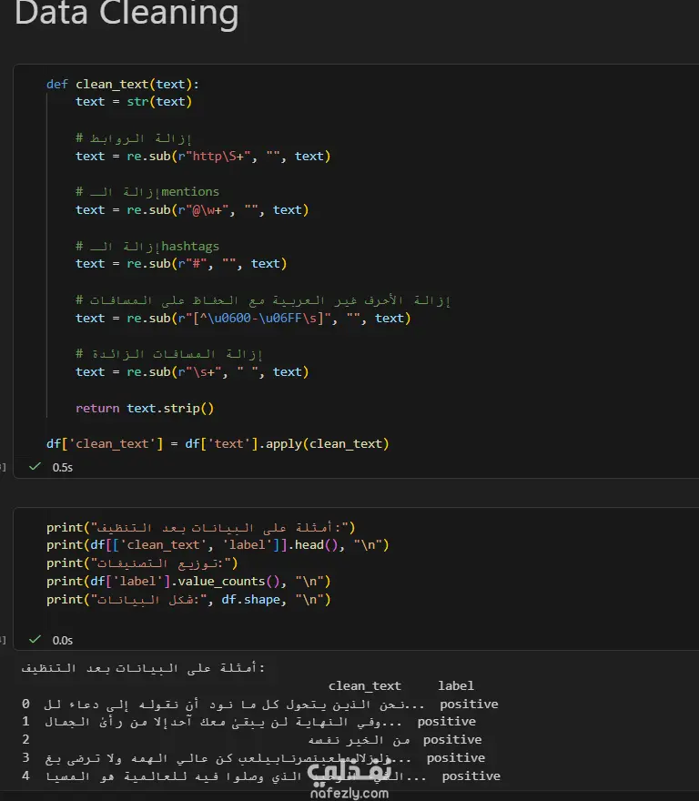Click the label column header in output

[456, 685]
